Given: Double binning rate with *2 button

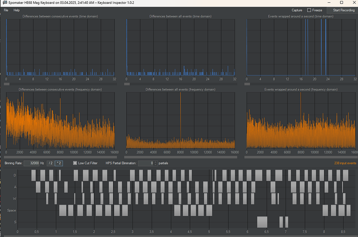Looking at the screenshot, I should pyautogui.click(x=59, y=163).
